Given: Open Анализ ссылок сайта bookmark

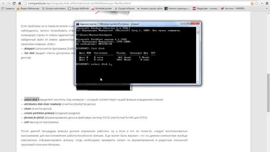Looking at the screenshot, I should click(x=150, y=8).
